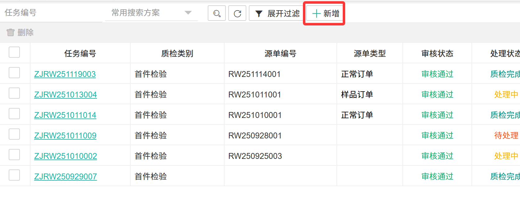Check the row for ZJRW250929007
Viewport: 520px width, 198px height.
(14, 175)
